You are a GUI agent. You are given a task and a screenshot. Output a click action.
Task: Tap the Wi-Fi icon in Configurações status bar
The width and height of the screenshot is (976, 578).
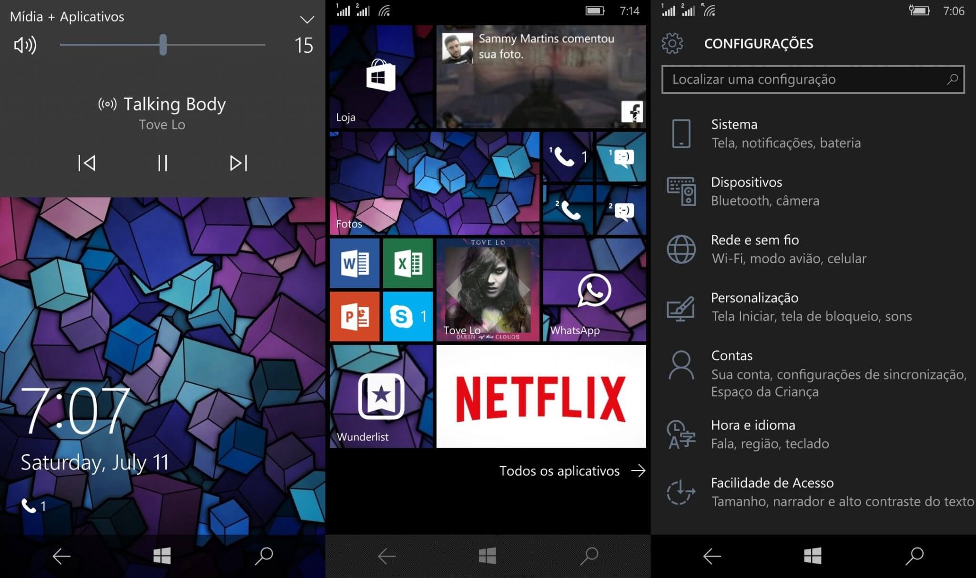point(709,10)
